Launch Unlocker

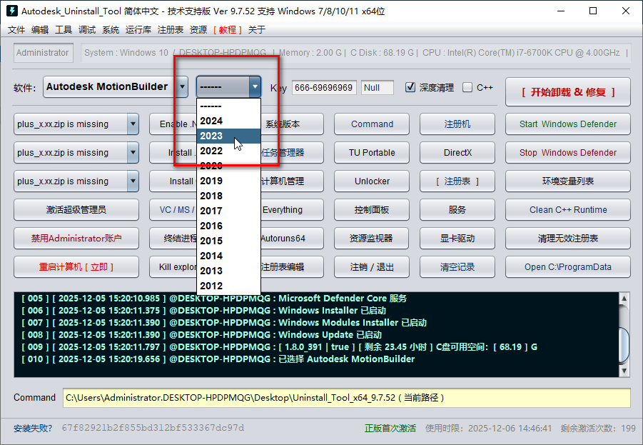point(372,181)
